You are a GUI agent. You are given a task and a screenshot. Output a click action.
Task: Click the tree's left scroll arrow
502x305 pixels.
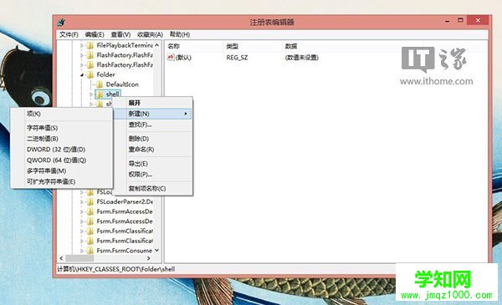(x=61, y=258)
